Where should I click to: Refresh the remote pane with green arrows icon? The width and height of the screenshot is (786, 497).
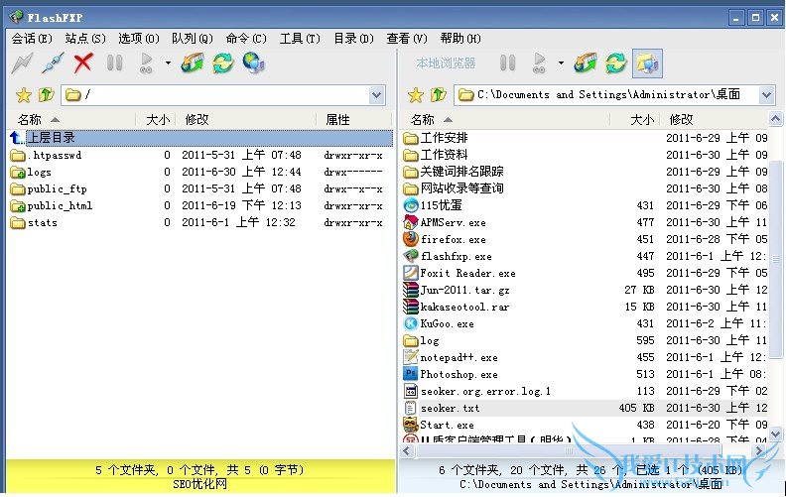coord(223,63)
